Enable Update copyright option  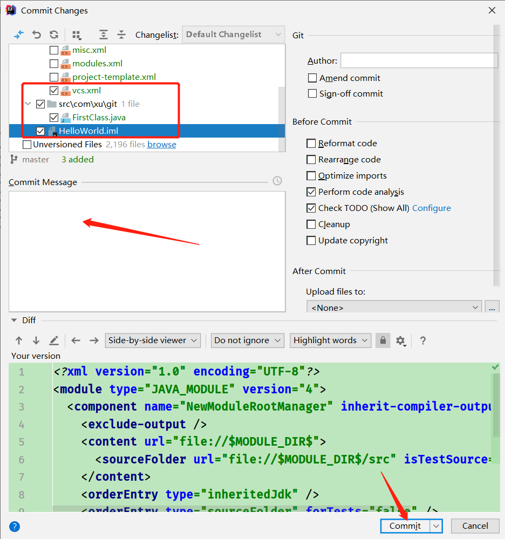pyautogui.click(x=311, y=240)
